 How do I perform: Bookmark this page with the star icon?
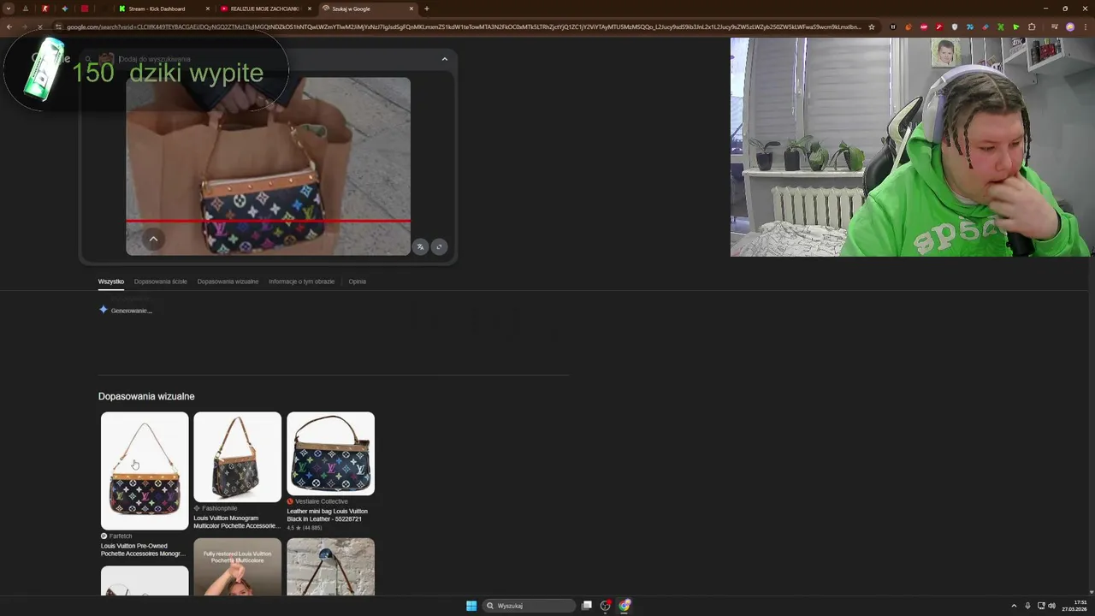872,27
